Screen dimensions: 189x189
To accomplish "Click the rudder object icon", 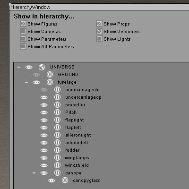I will (57, 150).
